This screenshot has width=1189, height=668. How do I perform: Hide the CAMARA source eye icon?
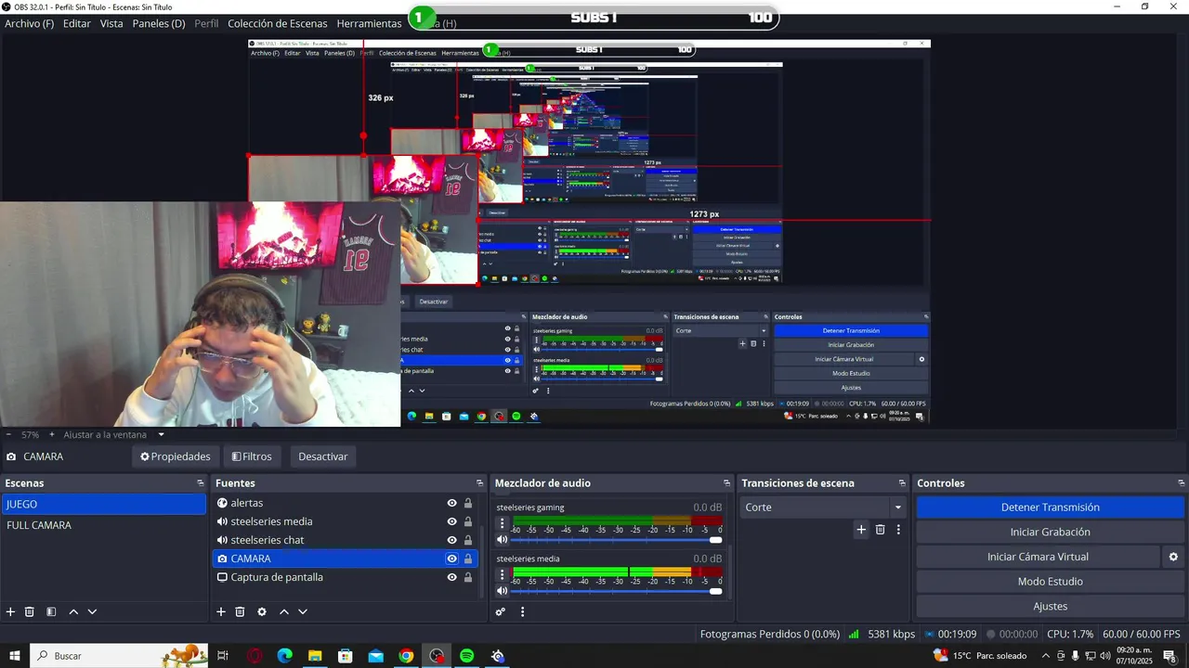tap(451, 559)
